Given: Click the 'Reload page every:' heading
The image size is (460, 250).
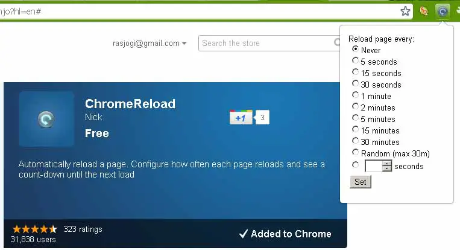Looking at the screenshot, I should [x=381, y=39].
